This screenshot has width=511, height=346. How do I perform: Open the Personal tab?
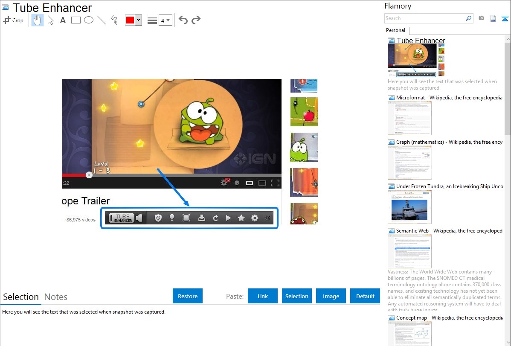[x=395, y=30]
